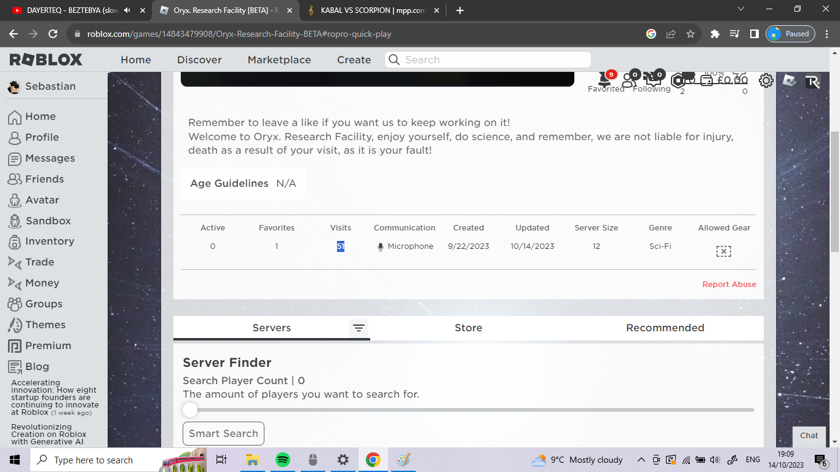Screen dimensions: 840x472
Task: Bookmark this page with star icon
Action: 691,34
